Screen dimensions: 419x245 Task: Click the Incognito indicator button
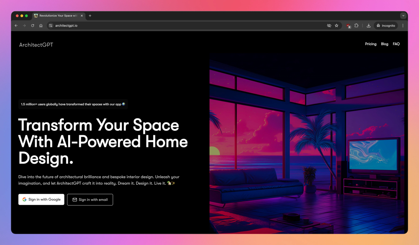[386, 26]
